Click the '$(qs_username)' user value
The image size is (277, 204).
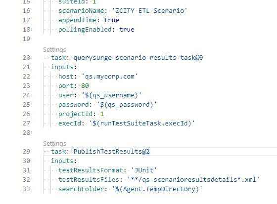click(111, 95)
